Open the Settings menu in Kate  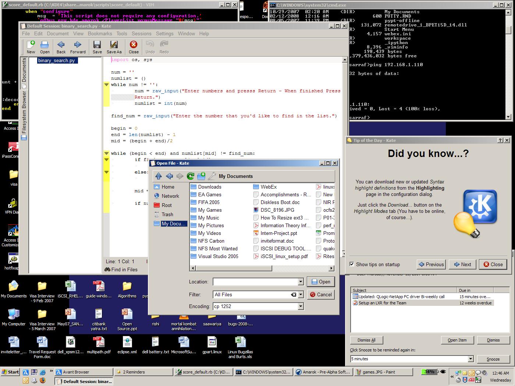tap(164, 33)
